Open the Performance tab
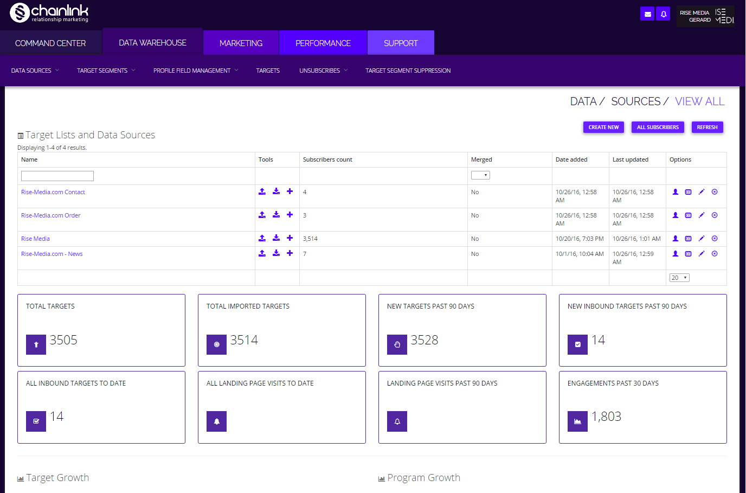Screen dimensions: 746x493 point(323,43)
